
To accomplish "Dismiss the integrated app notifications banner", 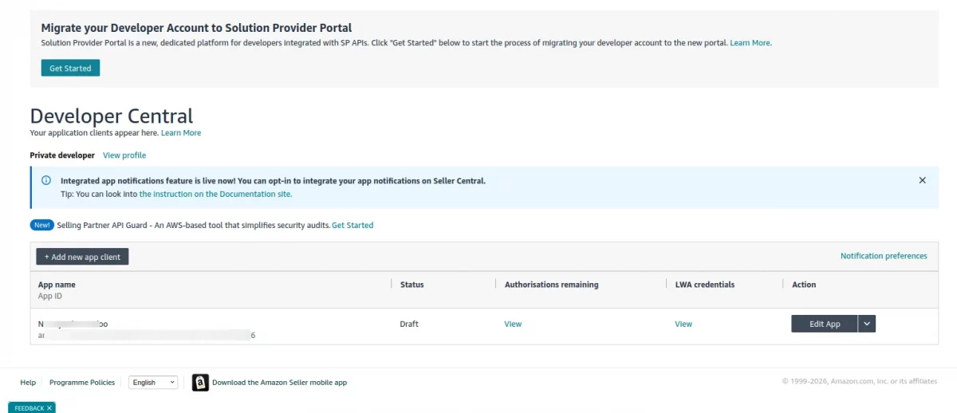I will [923, 180].
